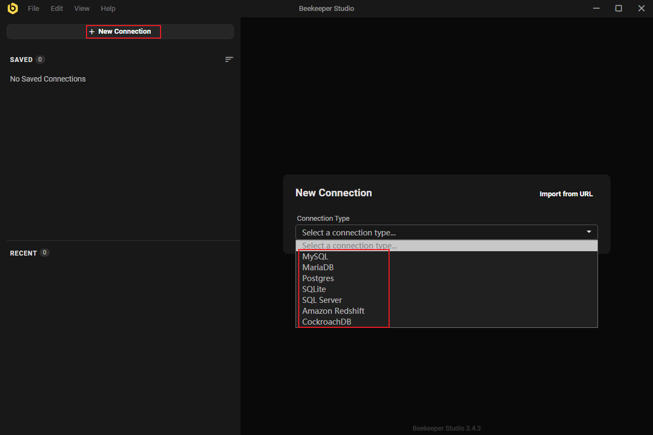Screen dimensions: 653x435
Task: Open the File menu
Action: (34, 9)
